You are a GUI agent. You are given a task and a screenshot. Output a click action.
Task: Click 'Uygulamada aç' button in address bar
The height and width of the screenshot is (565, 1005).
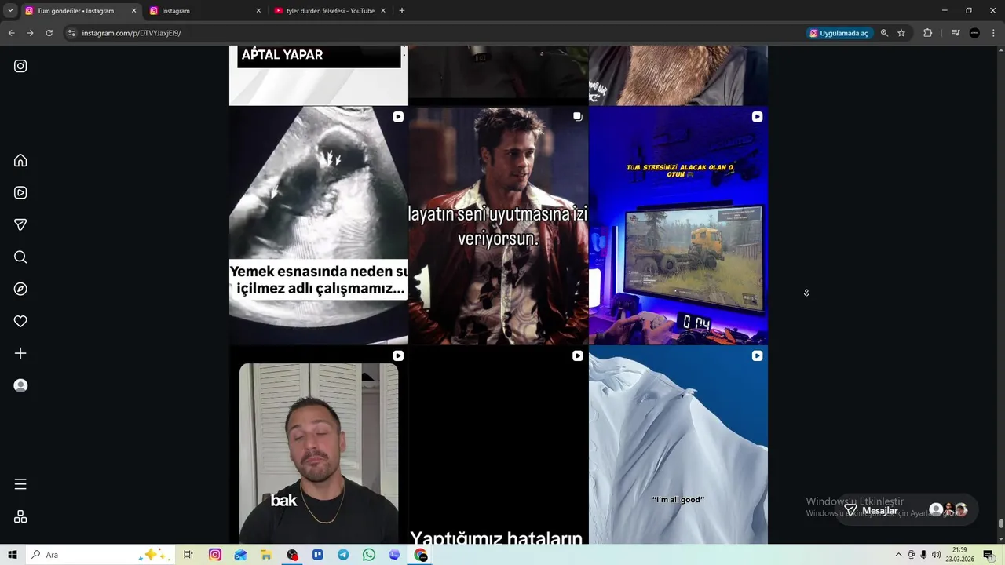point(839,33)
